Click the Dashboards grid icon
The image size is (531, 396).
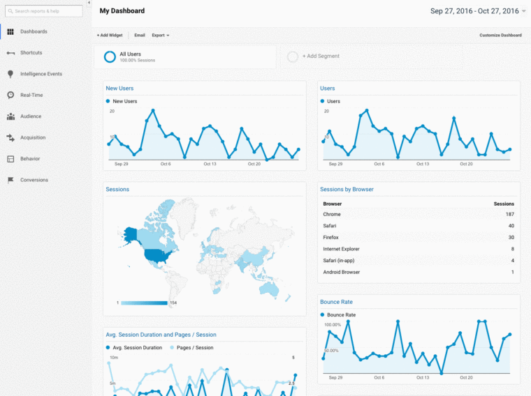tap(10, 31)
